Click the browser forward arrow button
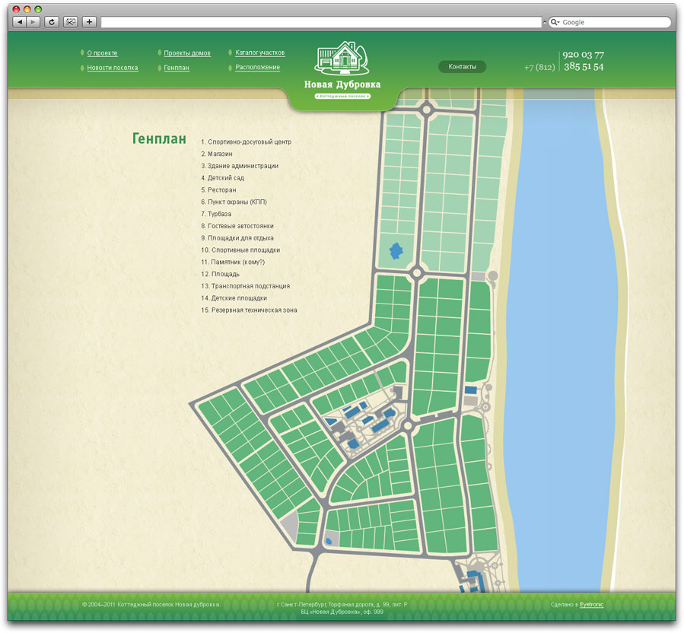 pos(33,22)
